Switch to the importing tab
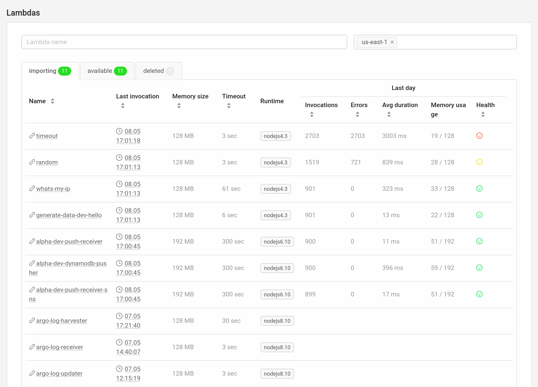538x387 pixels. (x=50, y=71)
